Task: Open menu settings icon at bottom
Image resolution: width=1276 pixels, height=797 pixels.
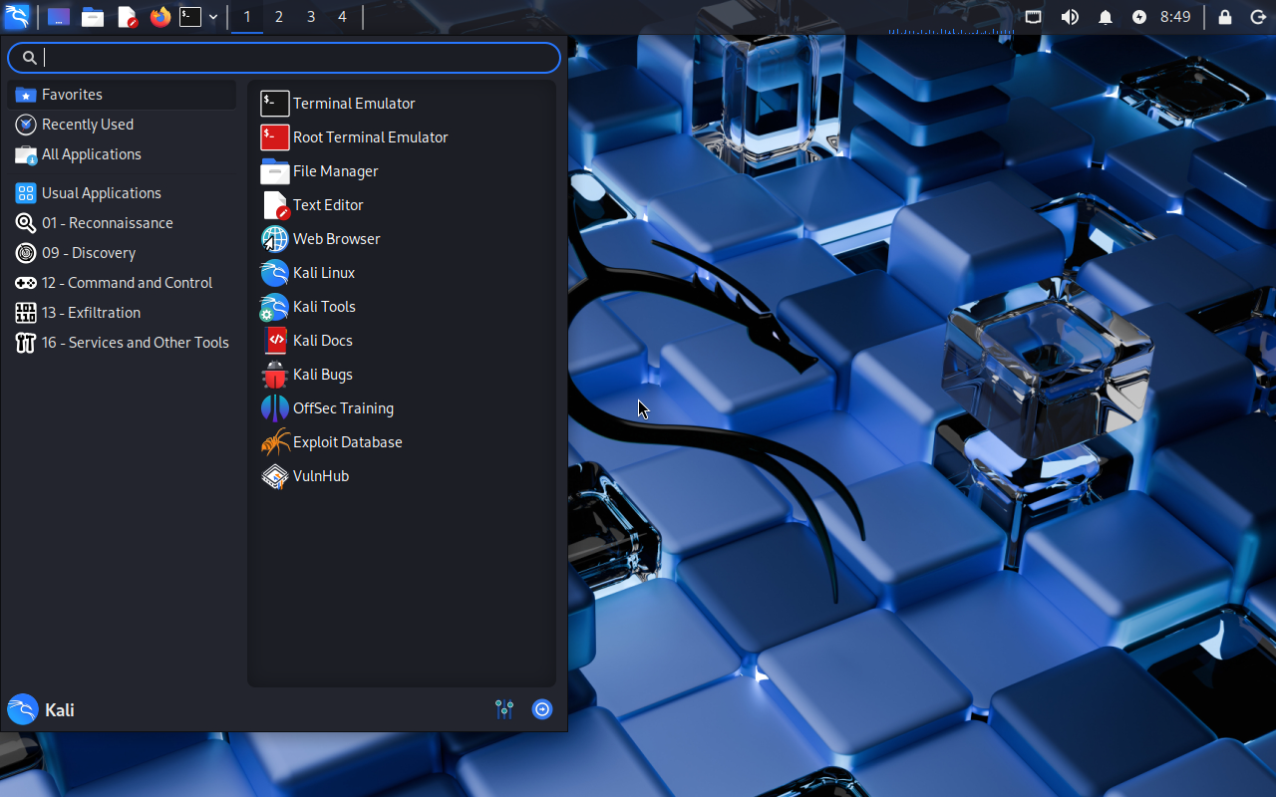Action: coord(504,709)
